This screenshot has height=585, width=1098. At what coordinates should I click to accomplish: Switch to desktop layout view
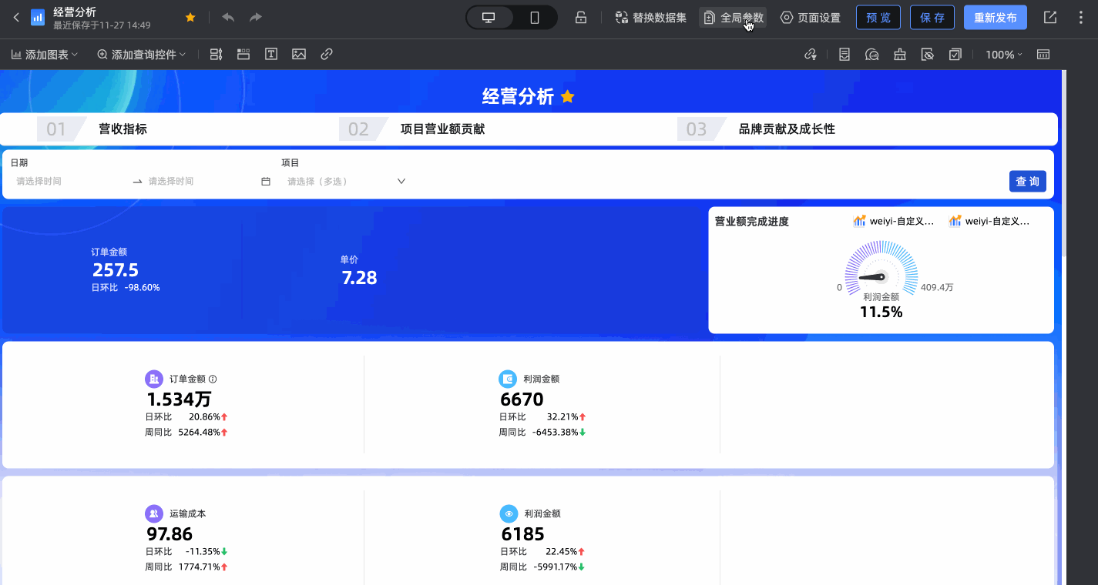tap(489, 18)
